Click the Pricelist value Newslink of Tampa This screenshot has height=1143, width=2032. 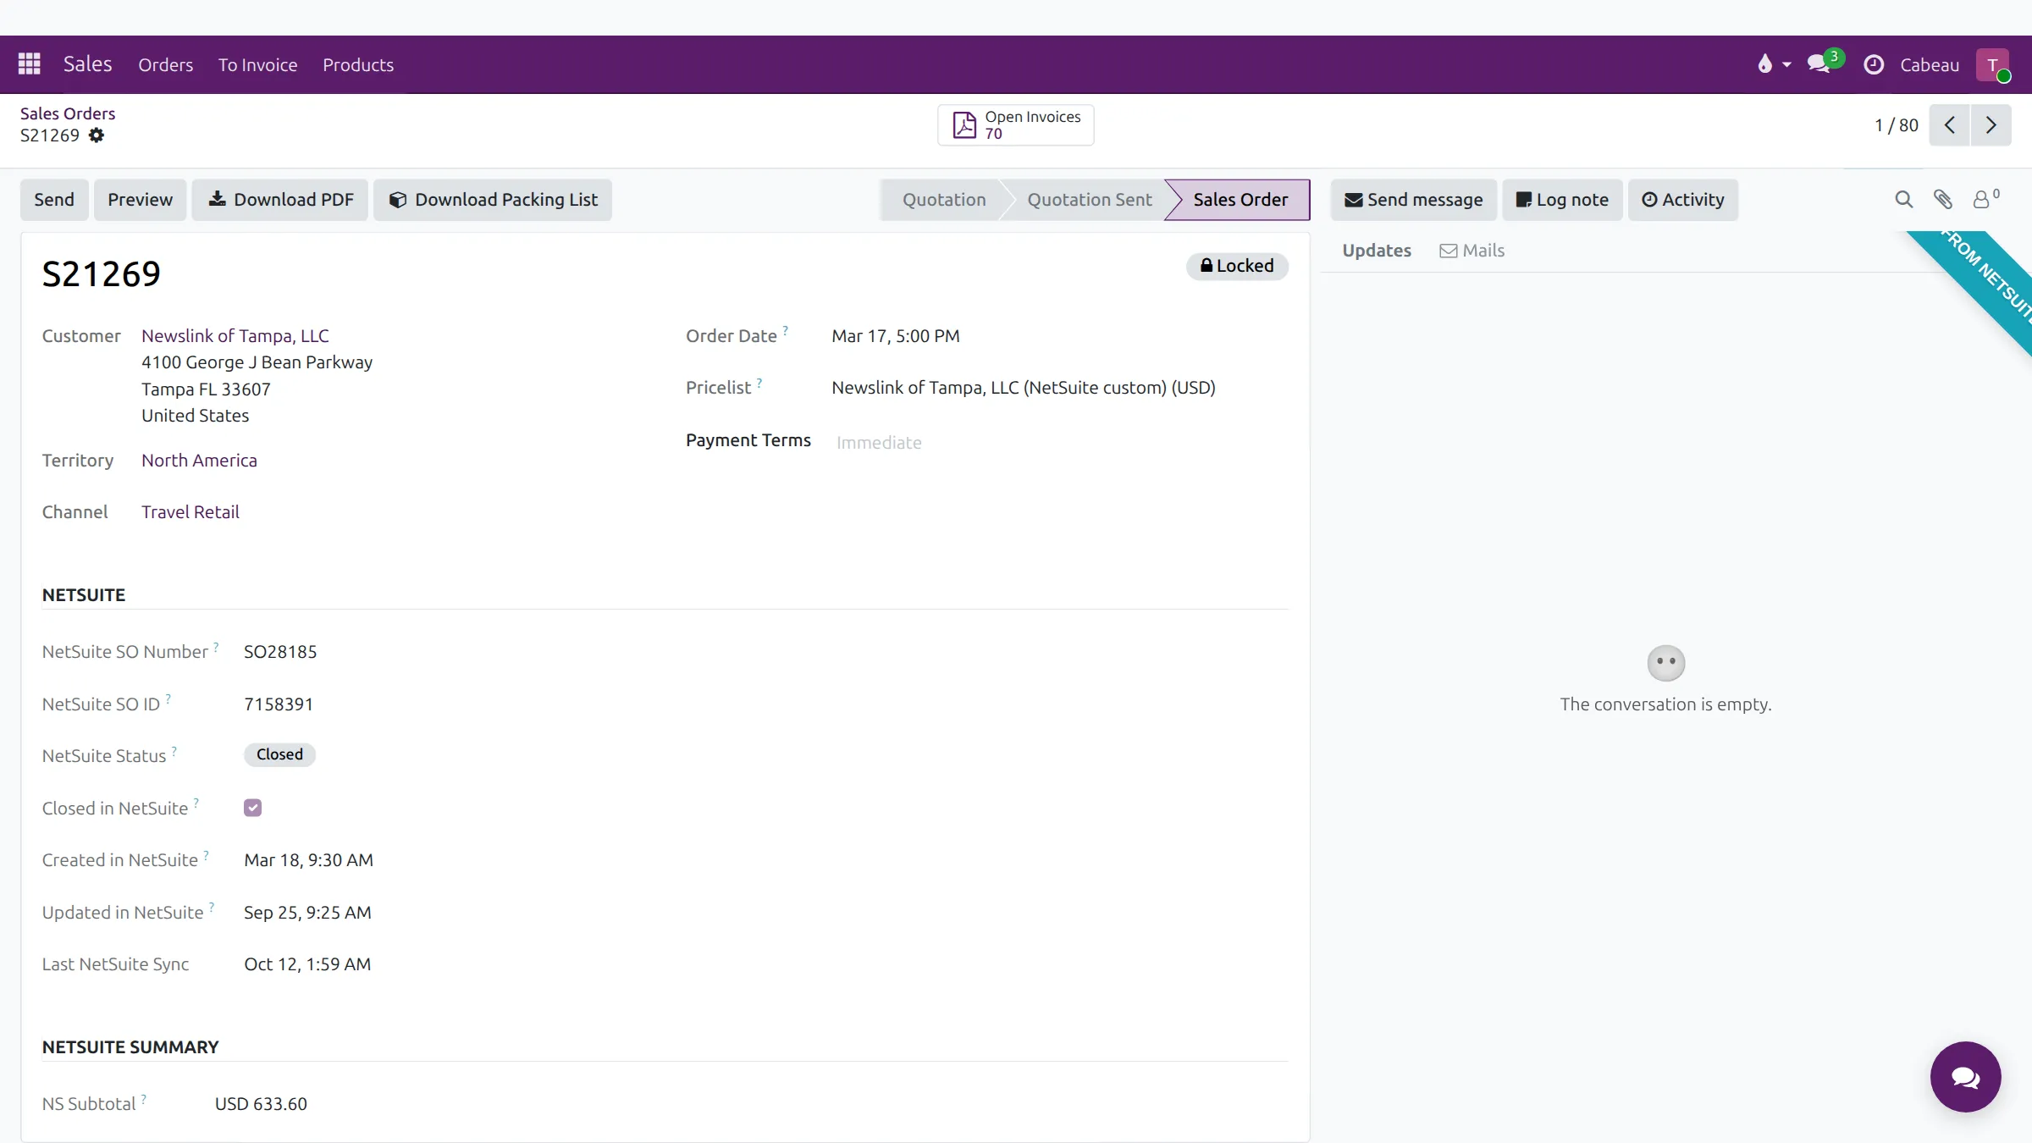1024,388
